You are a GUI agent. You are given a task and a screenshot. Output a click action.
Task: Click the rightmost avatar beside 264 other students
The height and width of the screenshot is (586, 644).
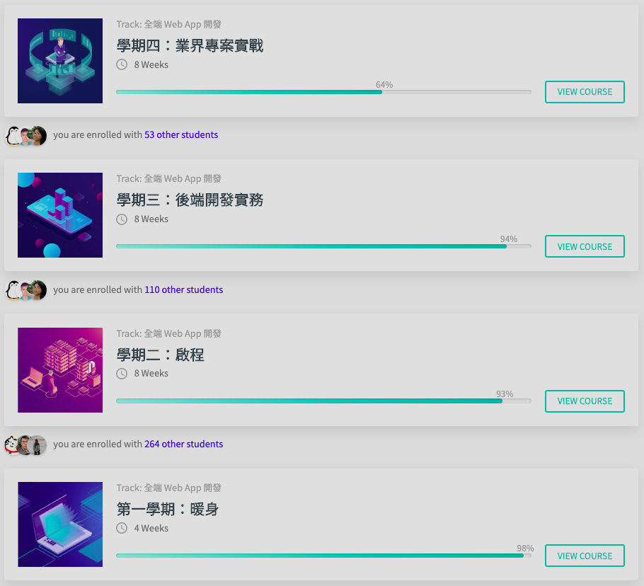pyautogui.click(x=38, y=445)
